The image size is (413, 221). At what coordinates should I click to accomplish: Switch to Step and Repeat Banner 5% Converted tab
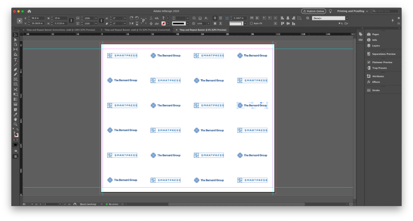pos(137,30)
